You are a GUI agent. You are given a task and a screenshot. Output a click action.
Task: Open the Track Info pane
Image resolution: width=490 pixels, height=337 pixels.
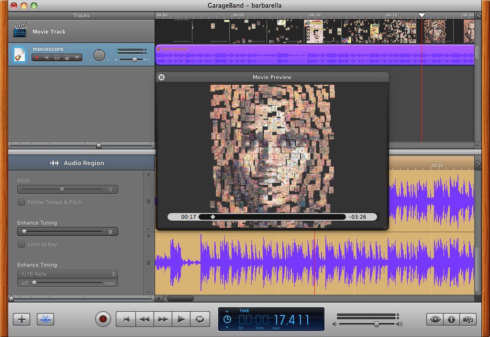click(451, 319)
